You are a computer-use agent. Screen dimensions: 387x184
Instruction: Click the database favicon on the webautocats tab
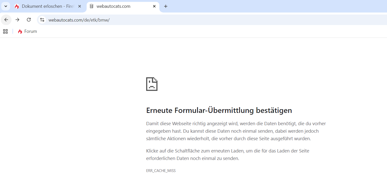92,6
